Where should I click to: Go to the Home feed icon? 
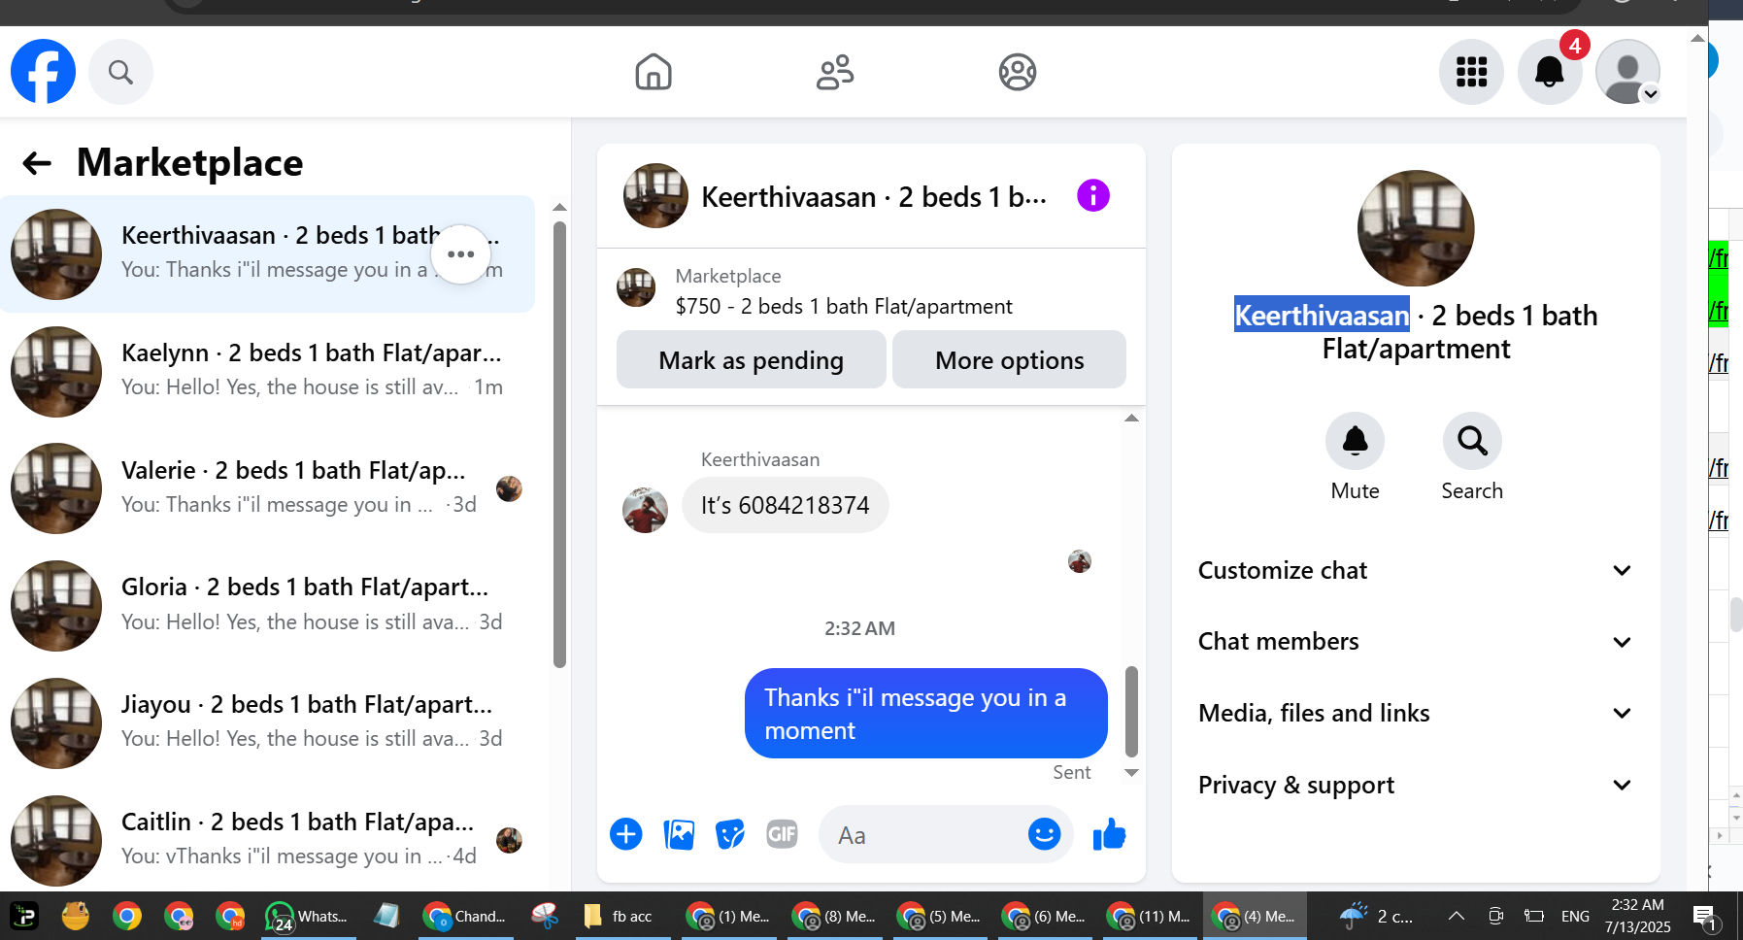point(654,72)
